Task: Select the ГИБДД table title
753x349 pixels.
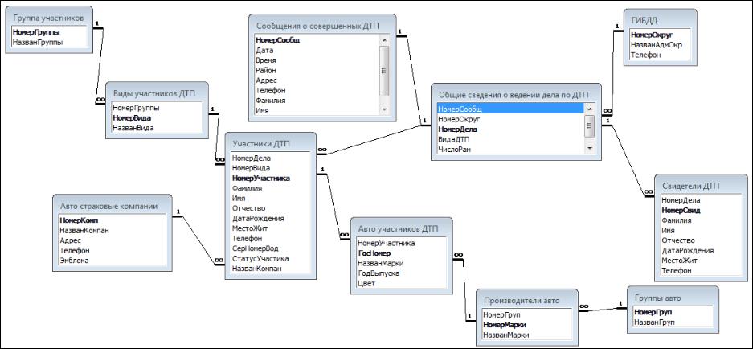Action: (645, 20)
